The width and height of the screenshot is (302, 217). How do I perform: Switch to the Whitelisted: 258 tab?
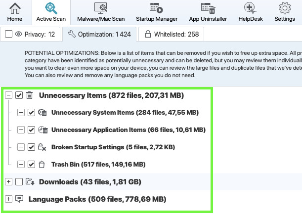(x=171, y=34)
